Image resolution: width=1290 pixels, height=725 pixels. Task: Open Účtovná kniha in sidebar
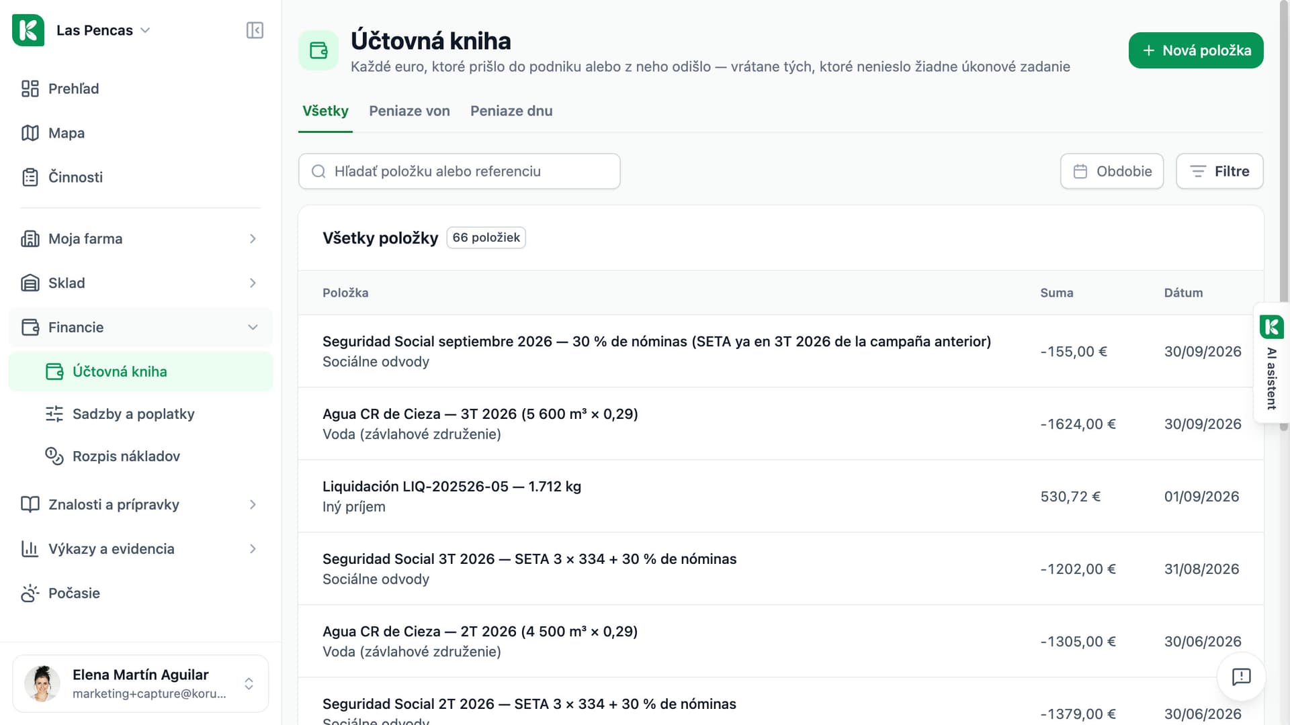click(140, 371)
